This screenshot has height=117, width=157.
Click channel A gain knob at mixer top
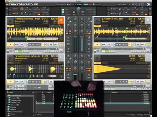click(x=68, y=19)
